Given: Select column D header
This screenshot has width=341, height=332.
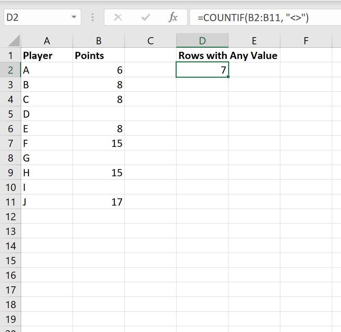Looking at the screenshot, I should click(x=202, y=41).
